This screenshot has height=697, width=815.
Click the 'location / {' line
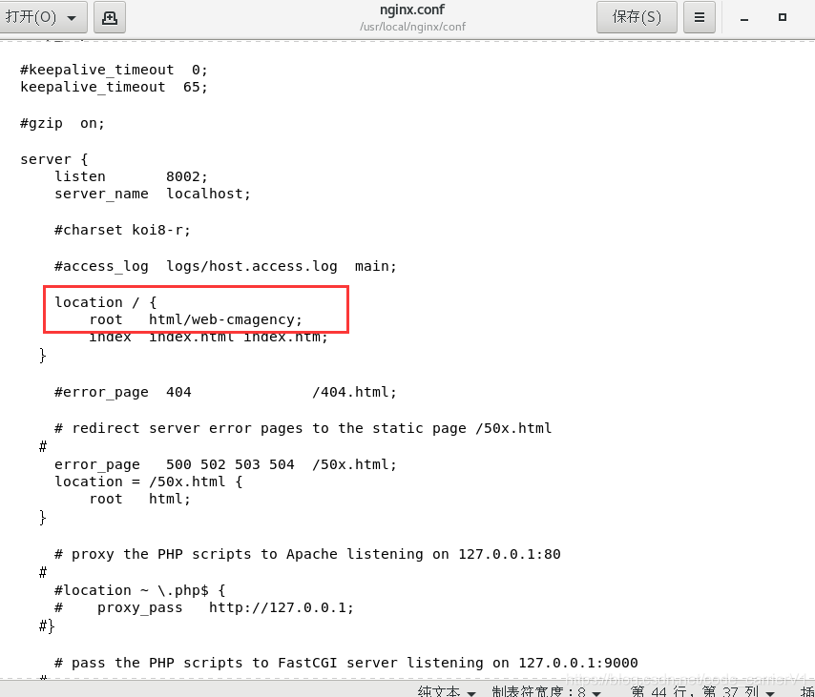(x=106, y=302)
